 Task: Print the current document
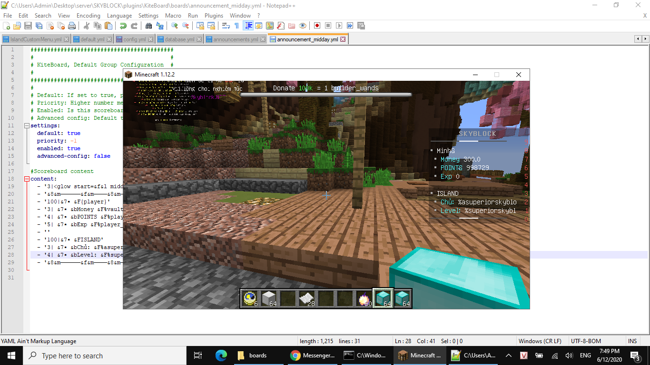[x=71, y=26]
